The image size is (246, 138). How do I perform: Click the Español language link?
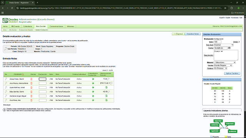point(222,18)
